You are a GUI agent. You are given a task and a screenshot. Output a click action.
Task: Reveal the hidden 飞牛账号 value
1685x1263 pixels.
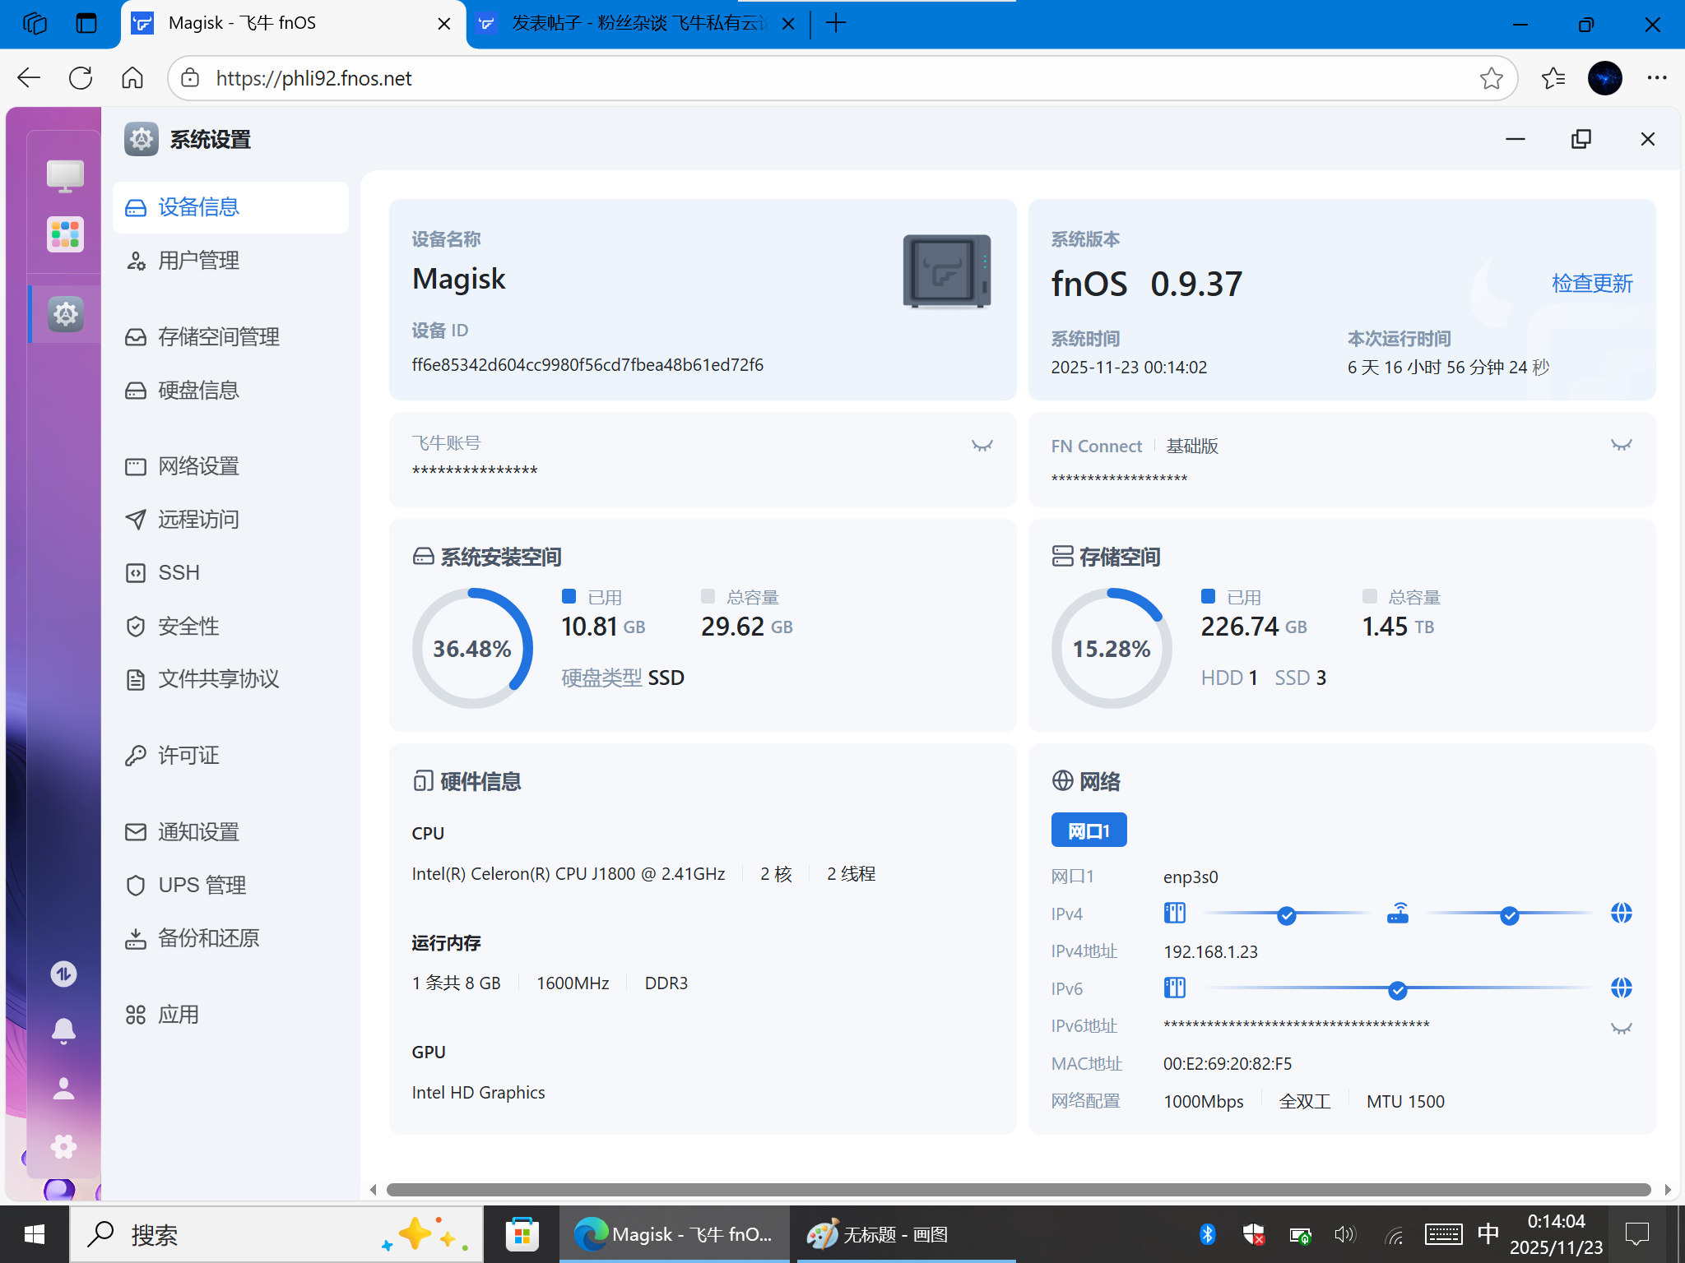982,446
